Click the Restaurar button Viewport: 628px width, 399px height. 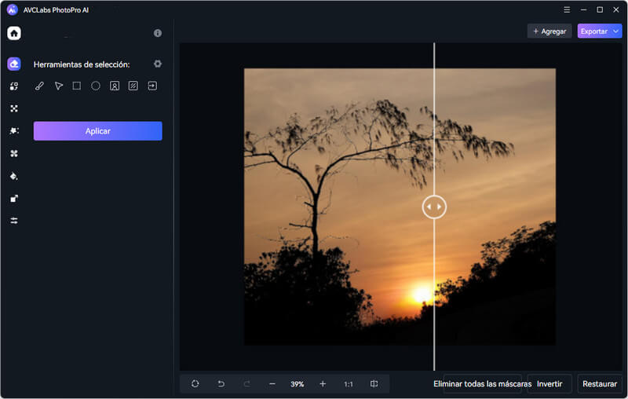(x=600, y=384)
